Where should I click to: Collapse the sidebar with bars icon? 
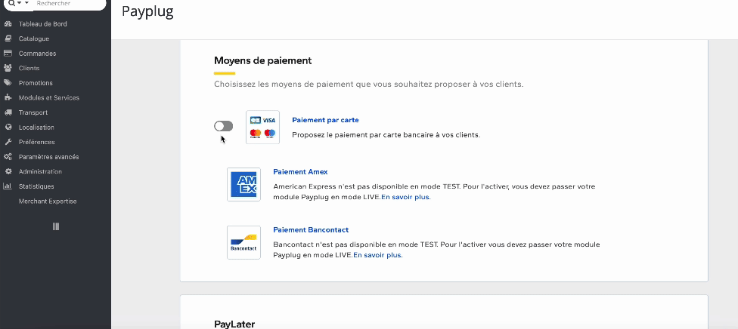55,226
